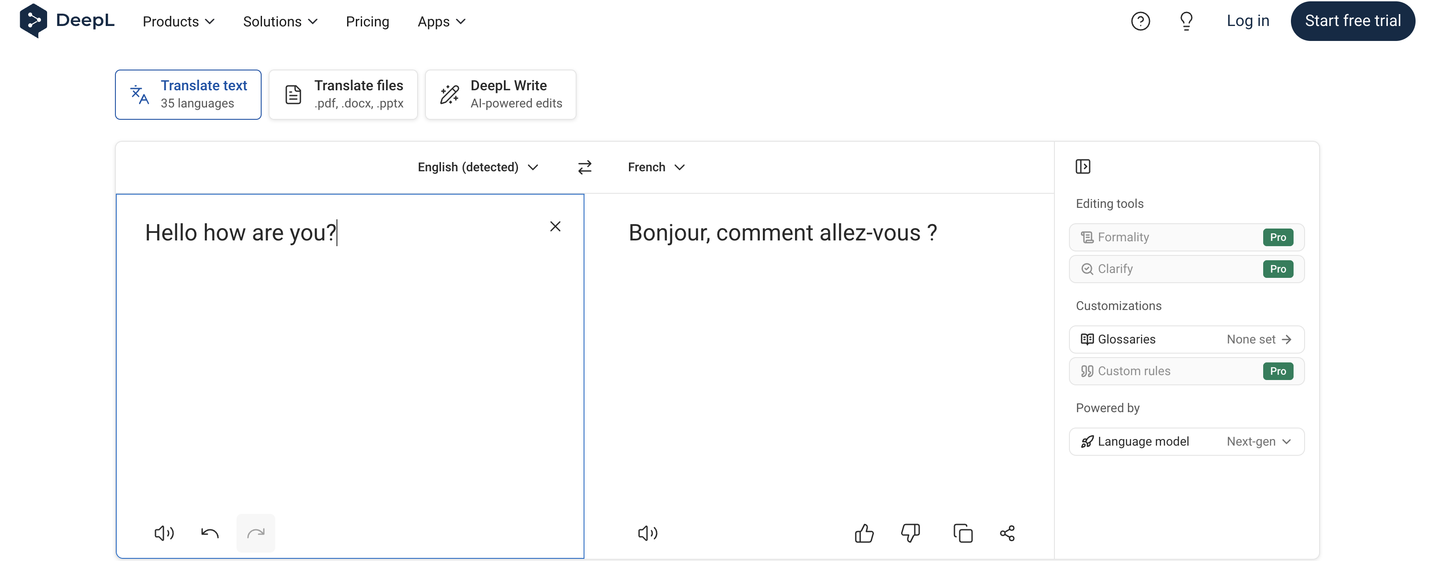
Task: Click the Start free trial button
Action: coord(1353,21)
